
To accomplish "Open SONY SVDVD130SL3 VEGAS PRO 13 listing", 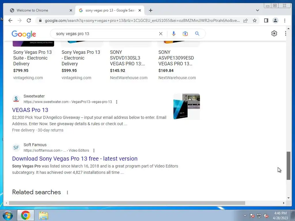I will click(128, 58).
